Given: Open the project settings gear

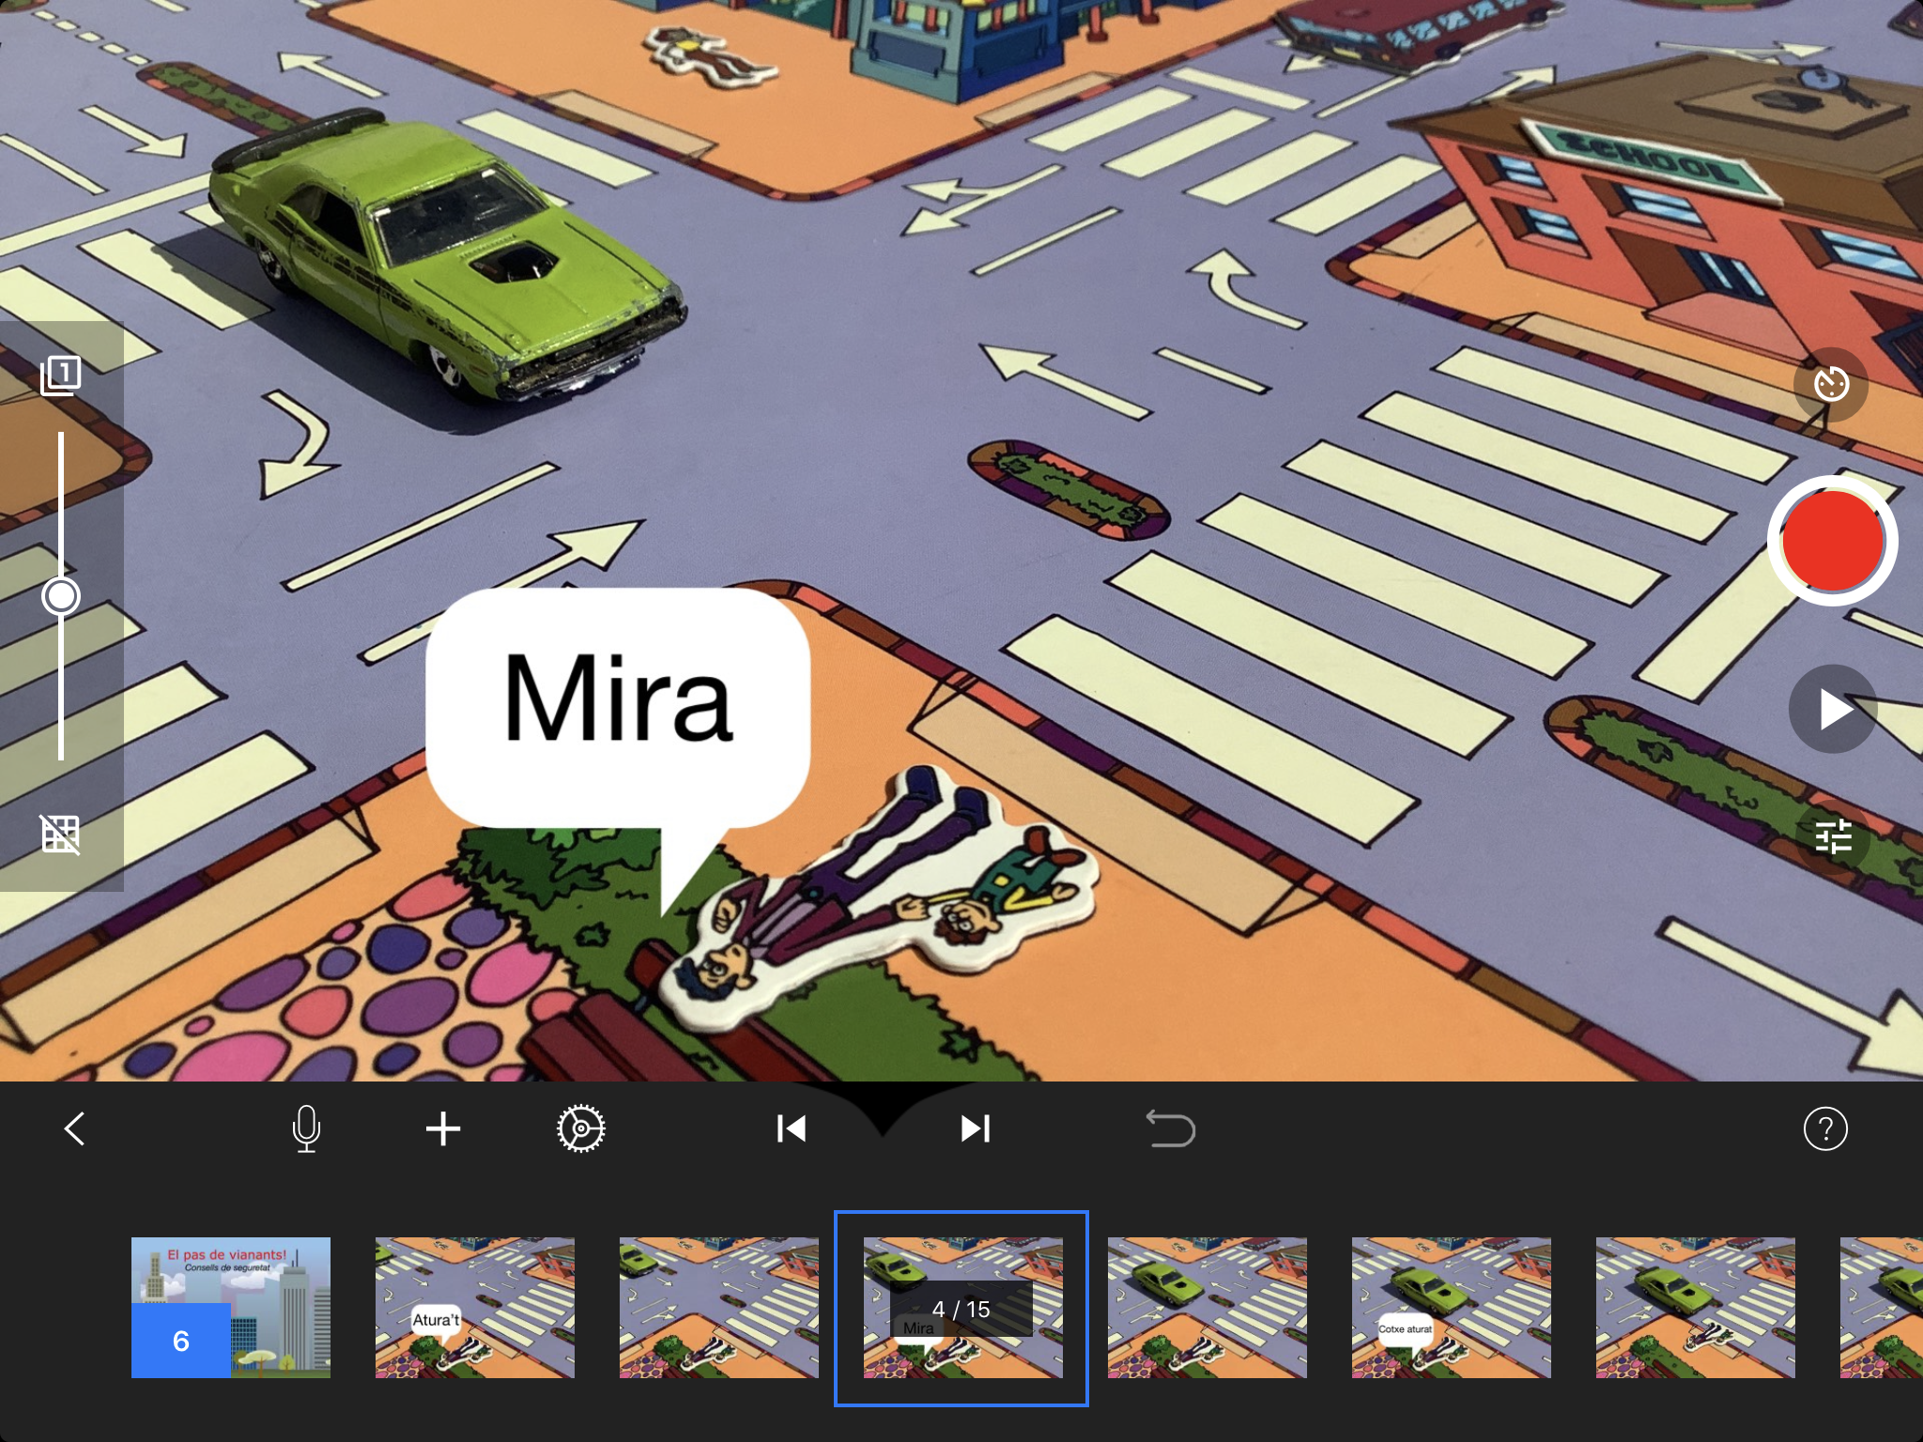Looking at the screenshot, I should (580, 1128).
